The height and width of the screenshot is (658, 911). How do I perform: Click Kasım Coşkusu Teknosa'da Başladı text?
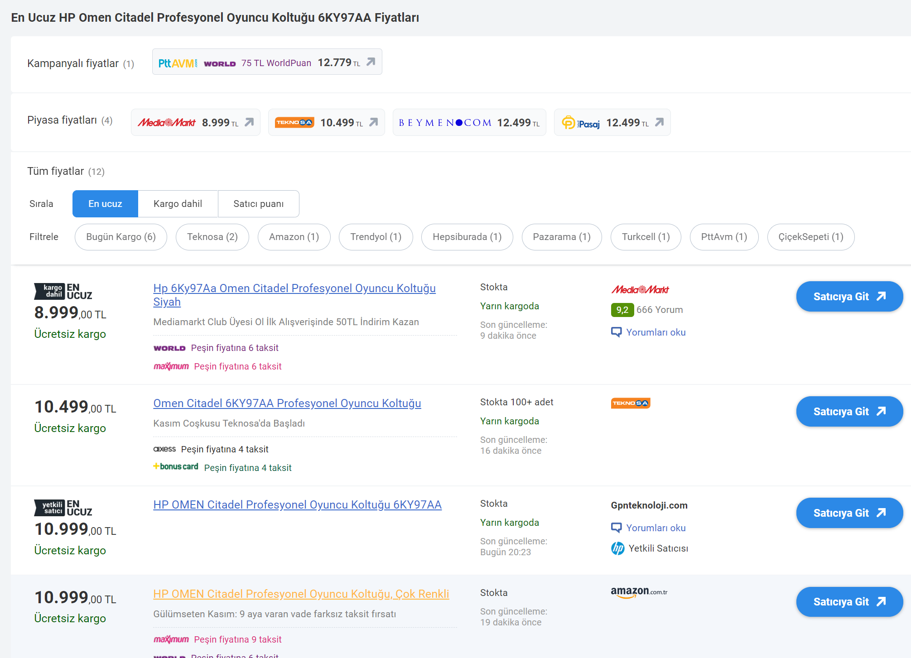[x=229, y=423]
